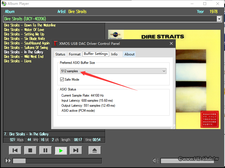
Task: Skip to the next track
Action: [76, 150]
